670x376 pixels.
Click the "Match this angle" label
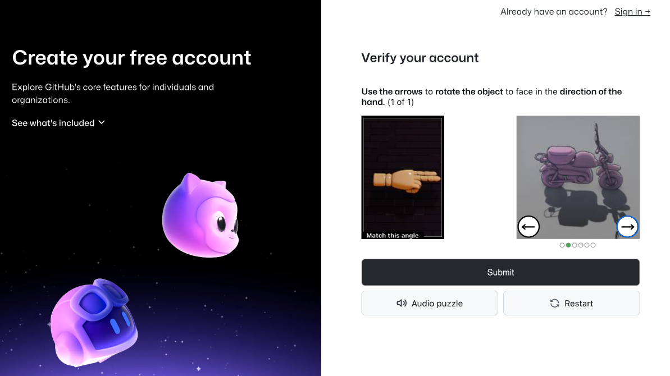click(x=392, y=235)
